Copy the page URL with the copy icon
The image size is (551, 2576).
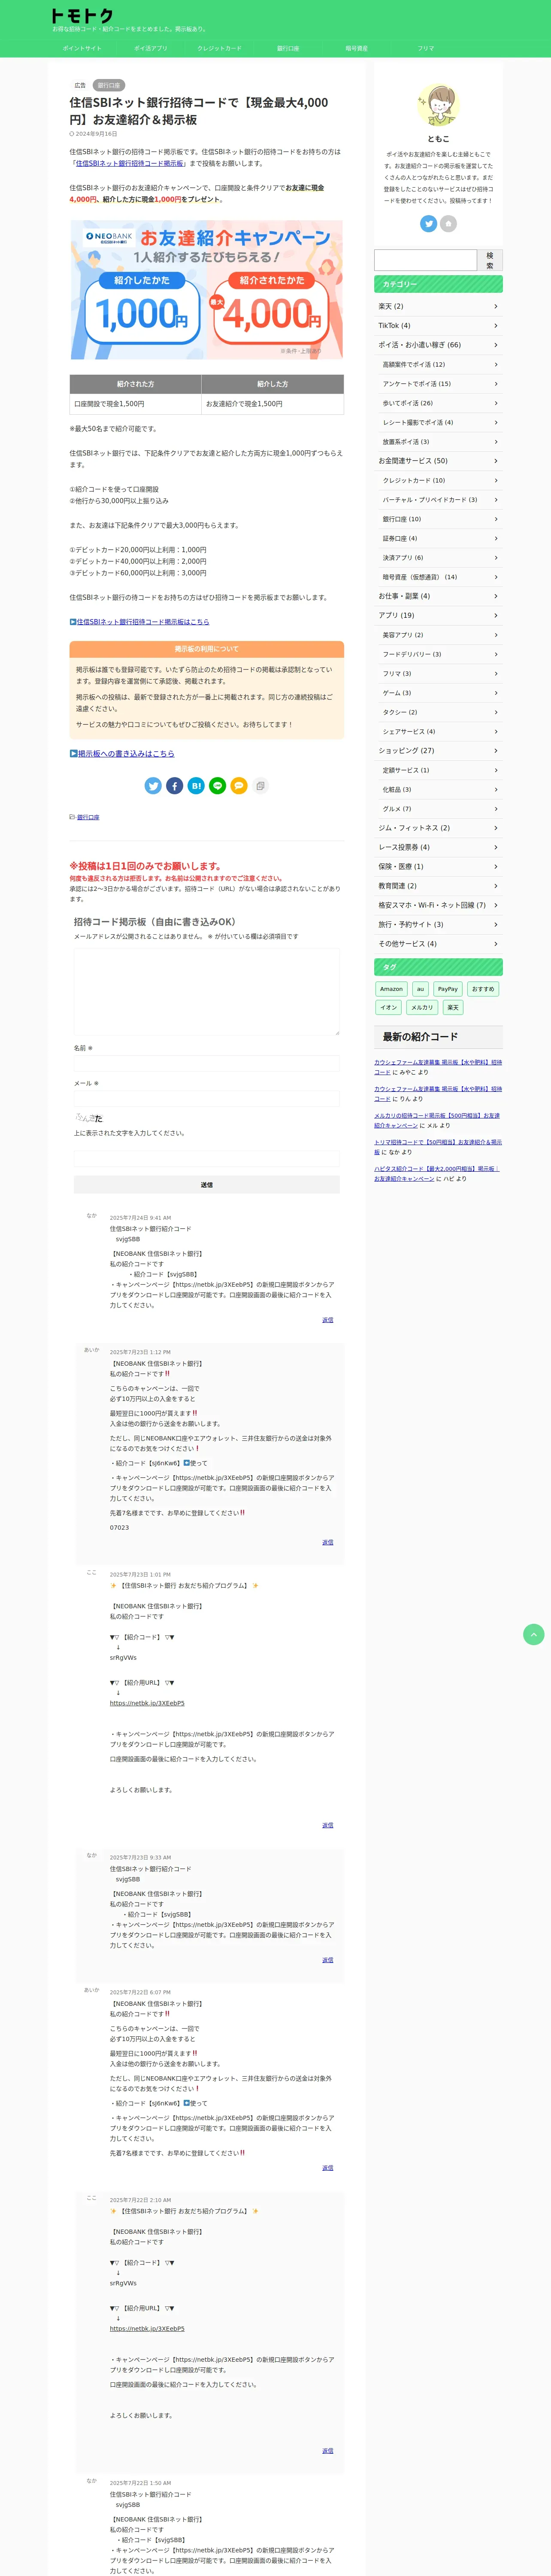pyautogui.click(x=260, y=786)
